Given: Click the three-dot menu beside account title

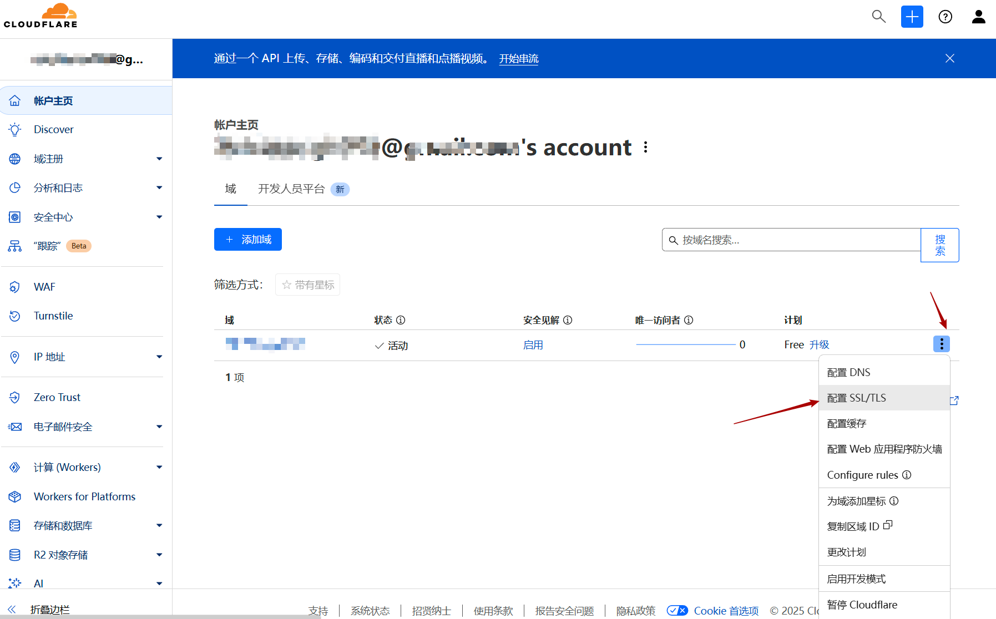Looking at the screenshot, I should [645, 148].
